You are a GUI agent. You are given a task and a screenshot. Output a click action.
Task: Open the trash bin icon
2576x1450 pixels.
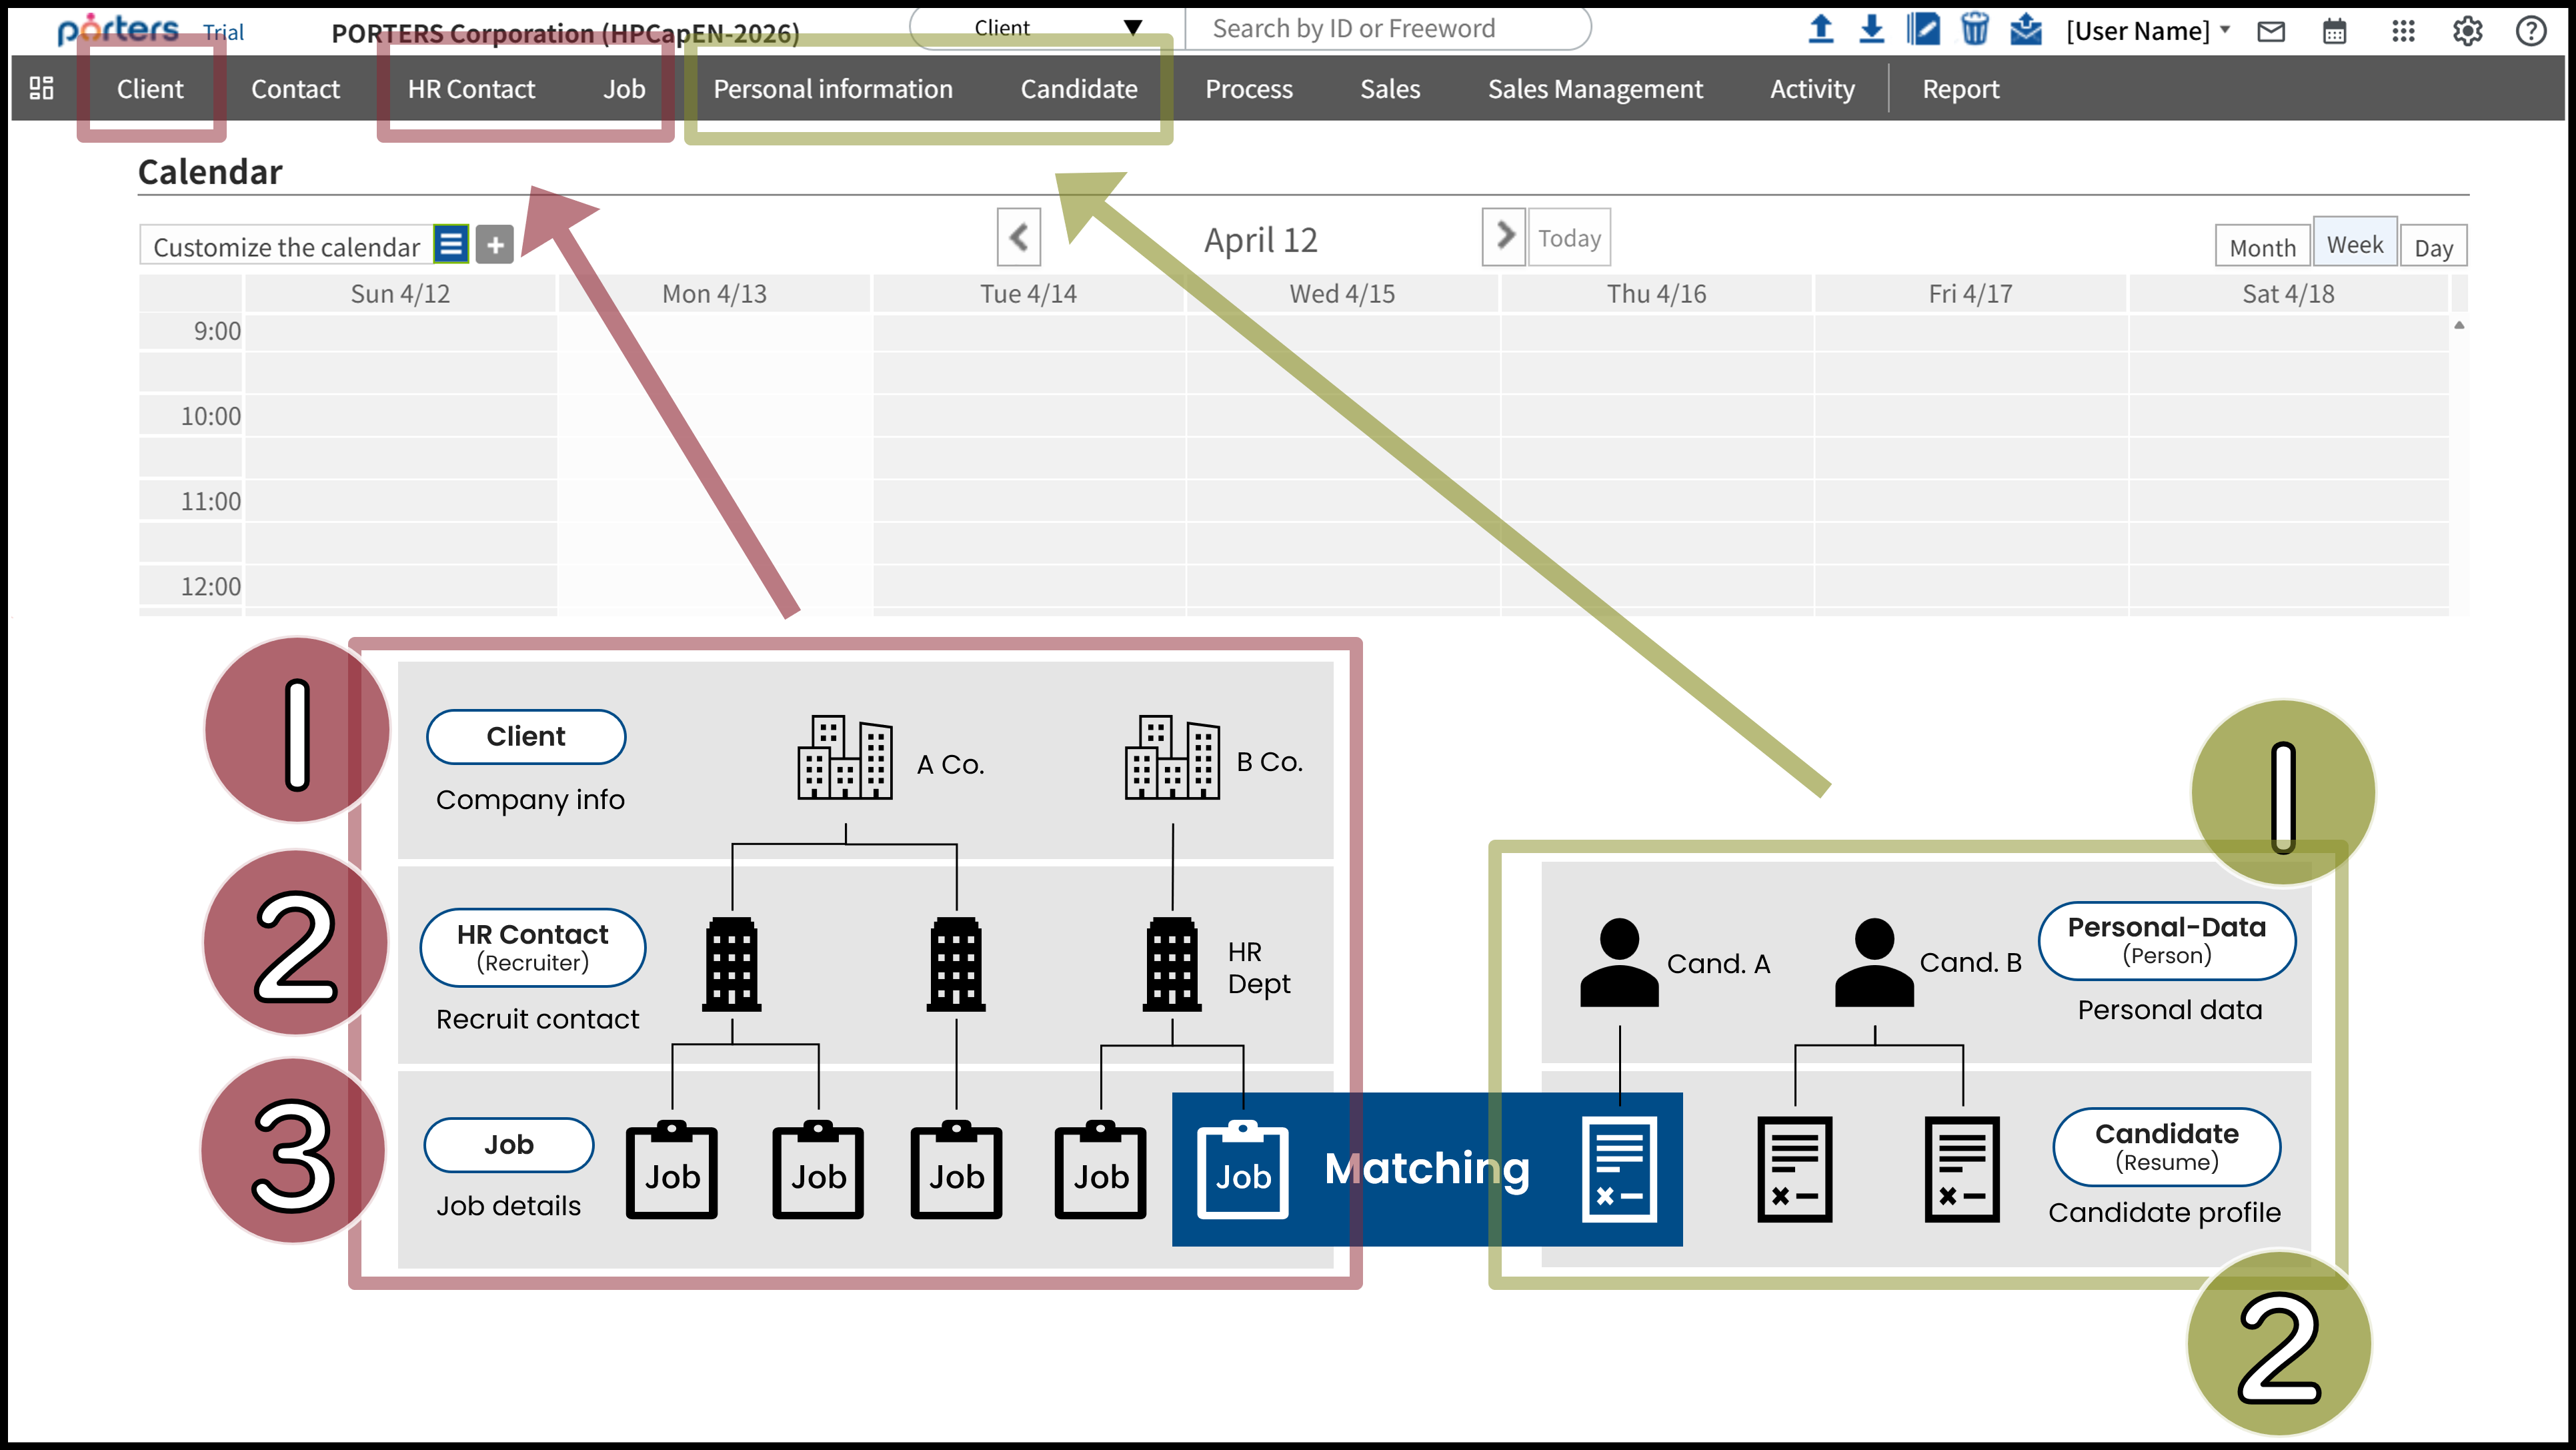click(1974, 29)
